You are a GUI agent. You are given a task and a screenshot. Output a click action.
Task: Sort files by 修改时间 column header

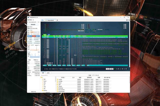(x=89, y=77)
